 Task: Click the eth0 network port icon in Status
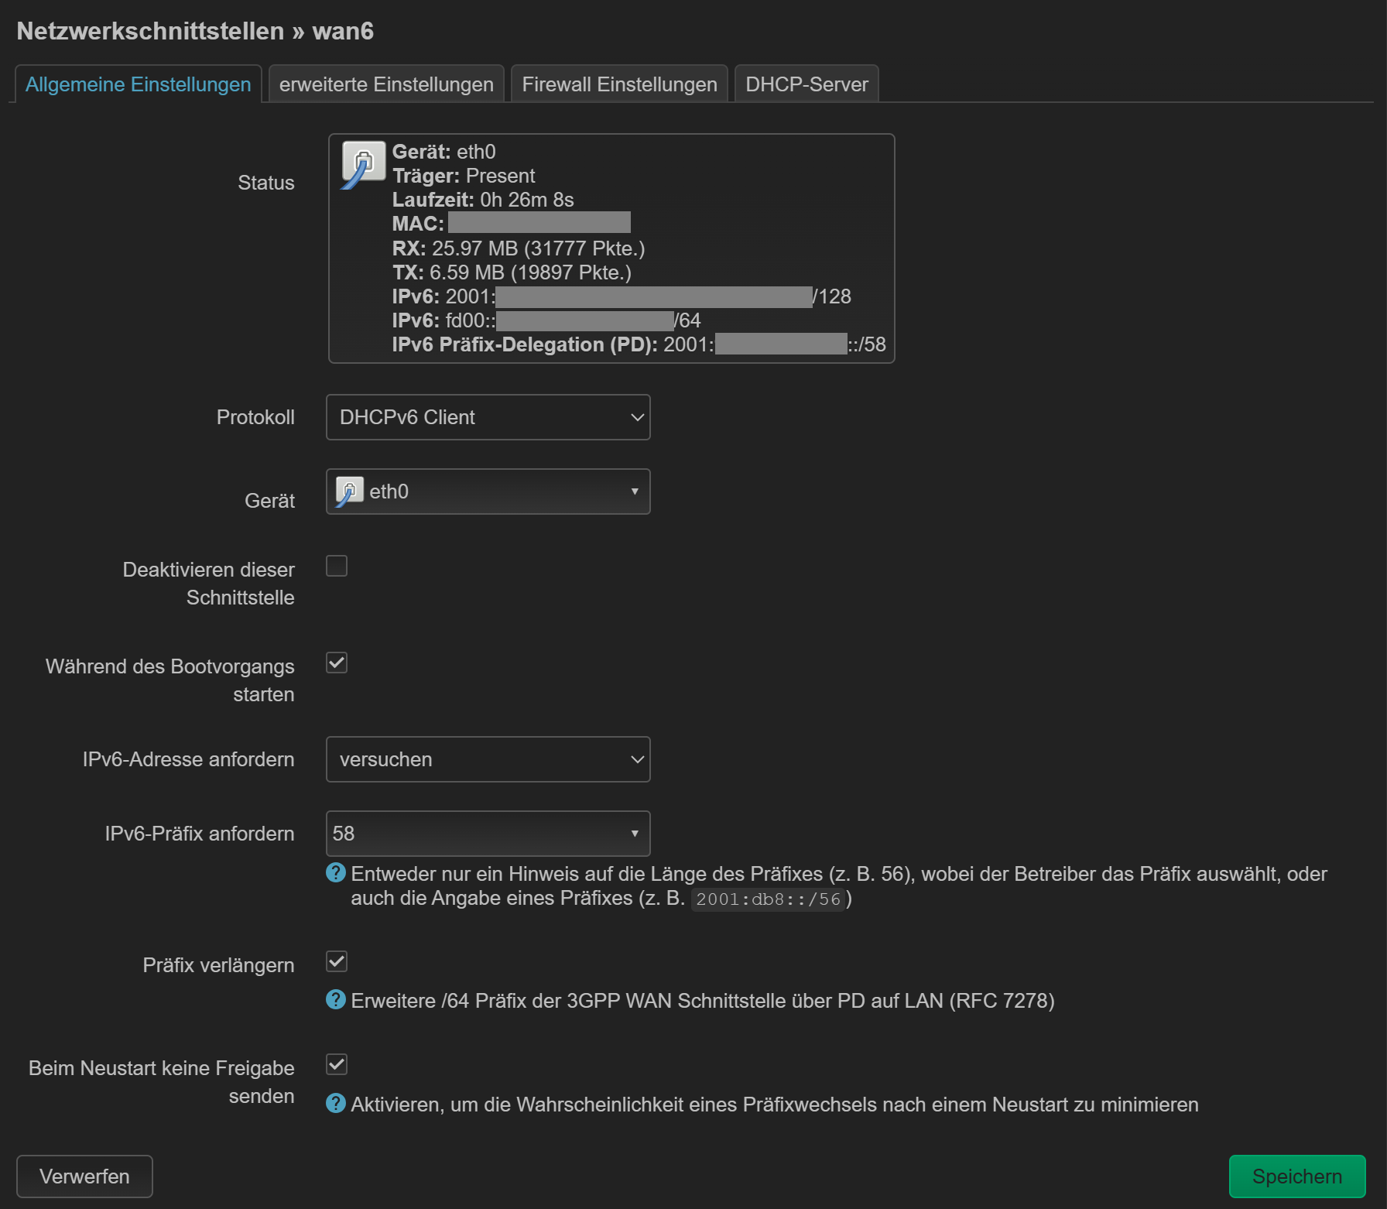point(363,164)
